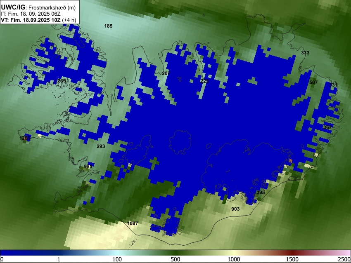Click the 1 tick on the color scale
Screen dimensions: 351x263
pyautogui.click(x=59, y=259)
